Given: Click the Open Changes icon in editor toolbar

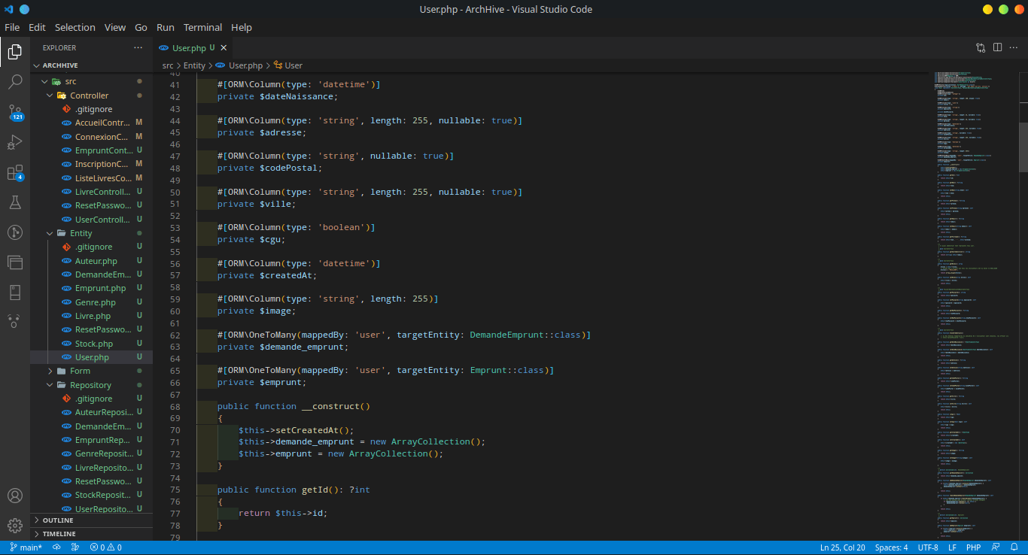Looking at the screenshot, I should point(981,47).
